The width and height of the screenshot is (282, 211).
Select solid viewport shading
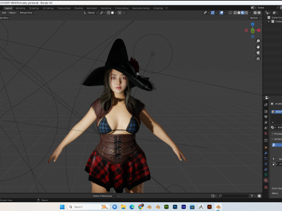coord(239,13)
